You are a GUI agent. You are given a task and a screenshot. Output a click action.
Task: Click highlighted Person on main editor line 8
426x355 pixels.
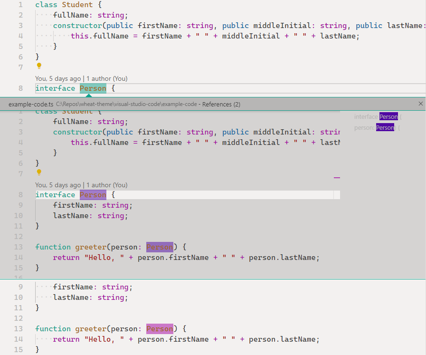(x=93, y=88)
